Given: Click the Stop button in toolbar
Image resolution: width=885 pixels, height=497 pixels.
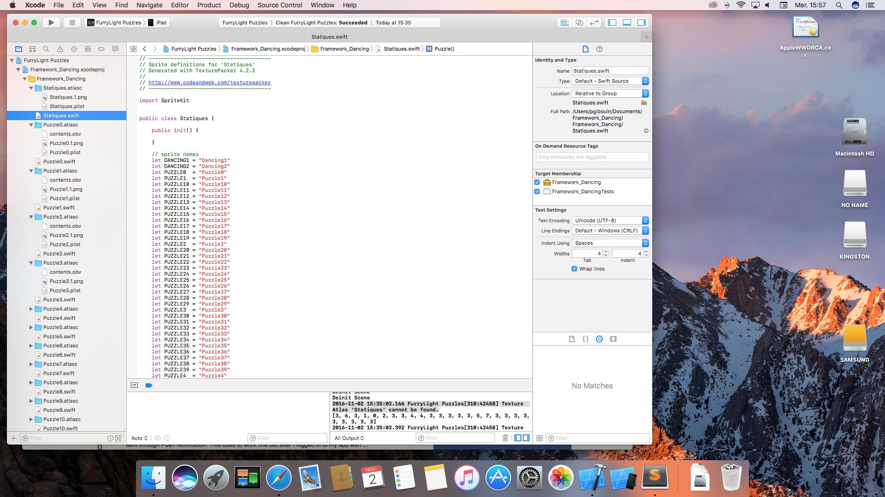Looking at the screenshot, I should [x=72, y=23].
